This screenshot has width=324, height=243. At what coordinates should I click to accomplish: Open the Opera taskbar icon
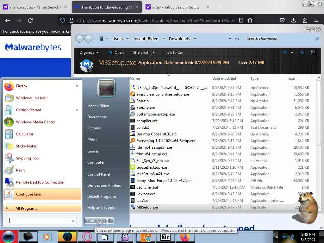point(87,237)
